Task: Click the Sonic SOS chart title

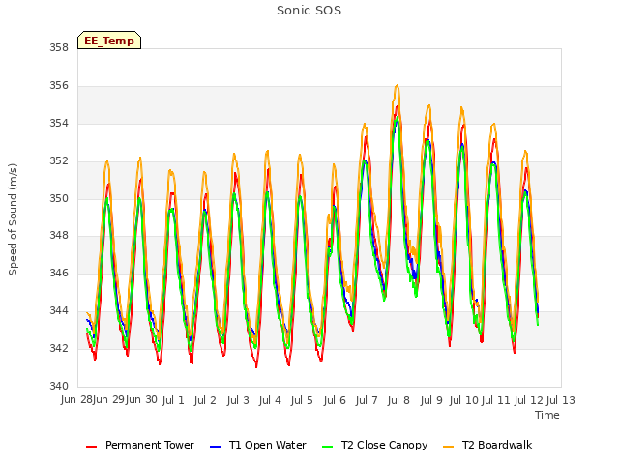Action: pos(309,11)
